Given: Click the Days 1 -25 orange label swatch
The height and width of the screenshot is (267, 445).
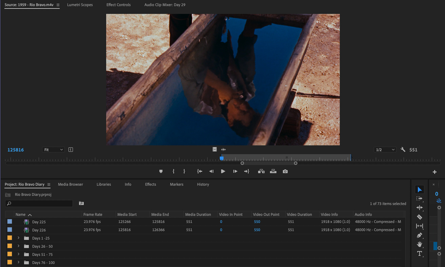Looking at the screenshot, I should pyautogui.click(x=10, y=238).
